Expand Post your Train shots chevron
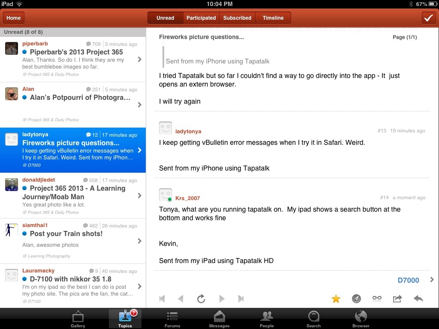Viewport: 439px width, 329px height. (139, 241)
